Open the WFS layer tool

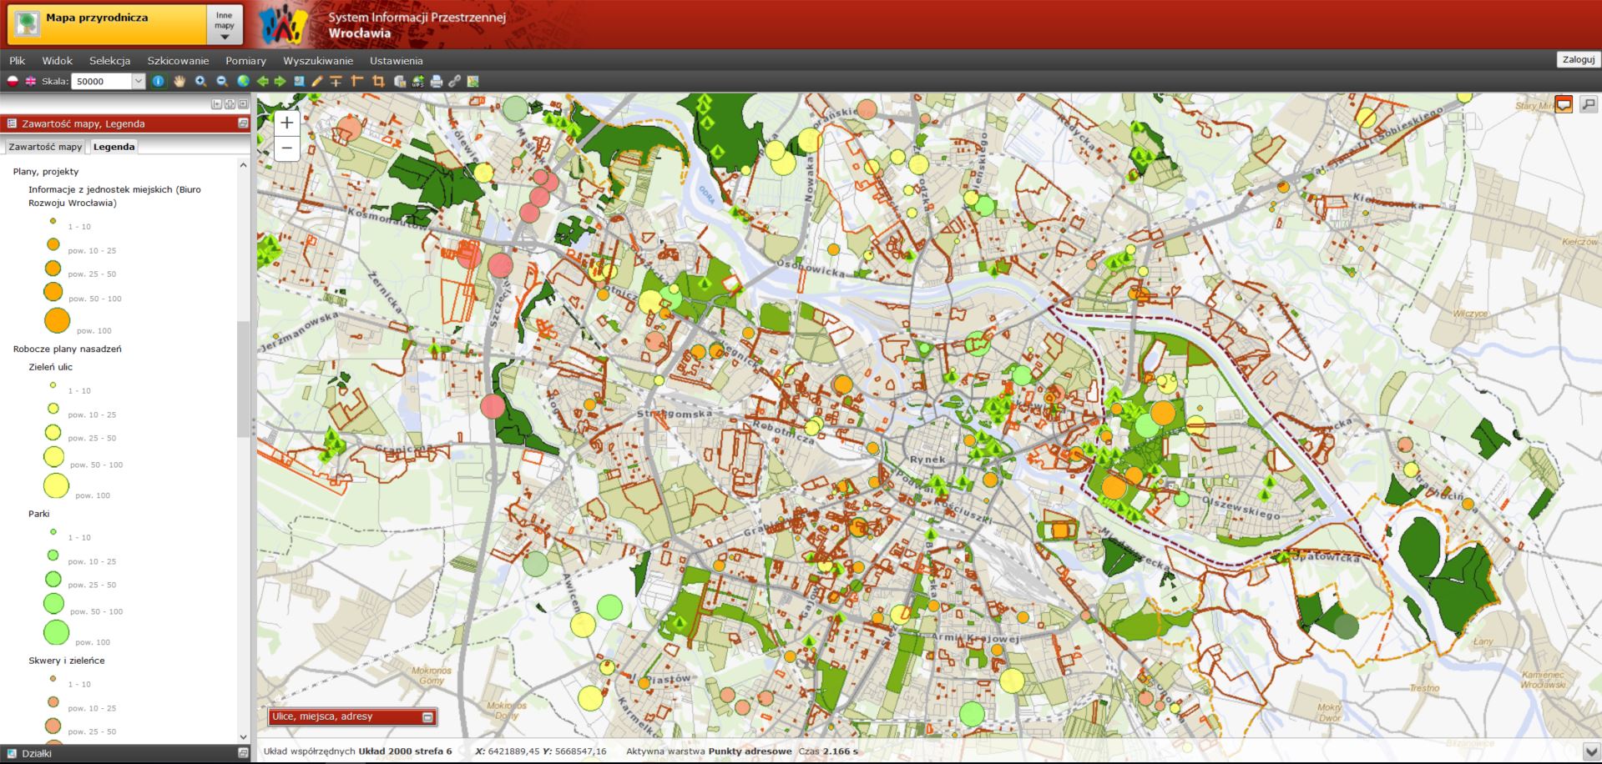[417, 81]
